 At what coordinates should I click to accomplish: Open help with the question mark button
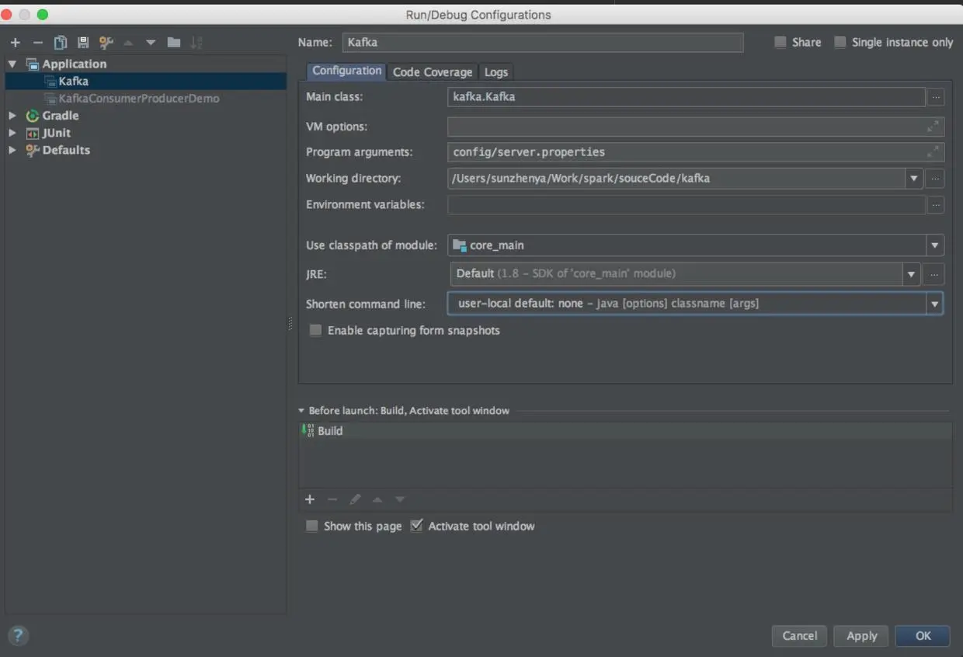19,635
